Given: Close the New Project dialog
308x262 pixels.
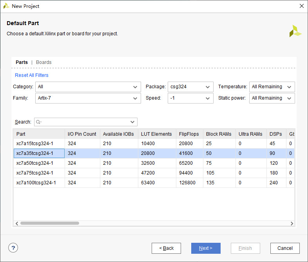Looking at the screenshot, I should (x=302, y=6).
